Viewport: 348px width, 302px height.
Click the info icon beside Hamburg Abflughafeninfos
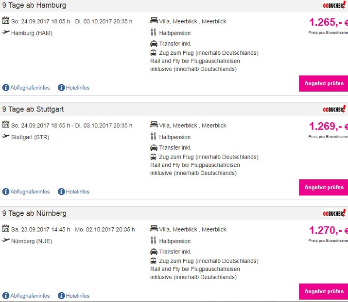point(6,88)
